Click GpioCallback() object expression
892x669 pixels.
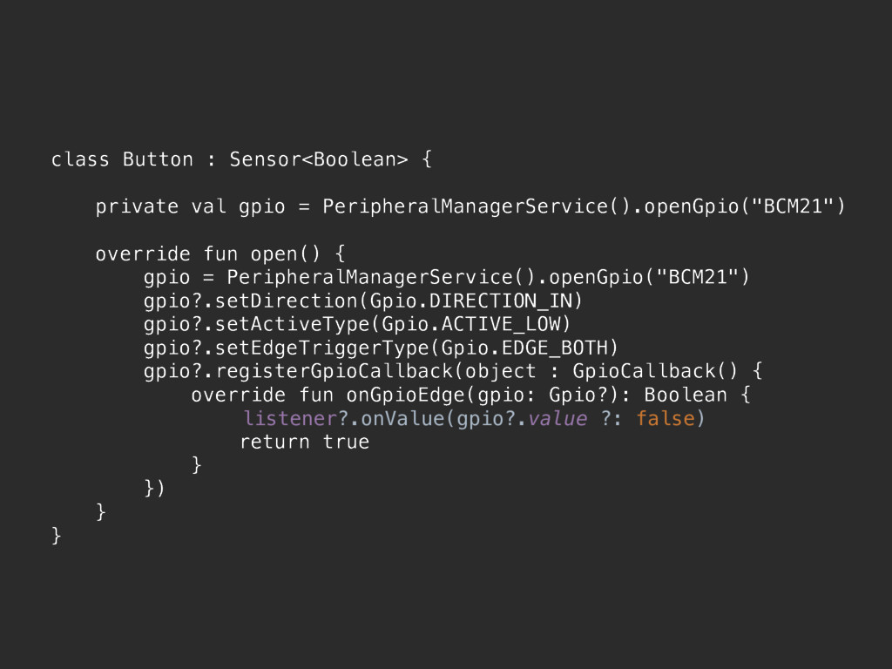pos(655,371)
